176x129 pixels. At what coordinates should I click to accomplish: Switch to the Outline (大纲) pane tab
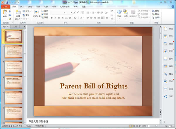pyautogui.click(x=15, y=27)
